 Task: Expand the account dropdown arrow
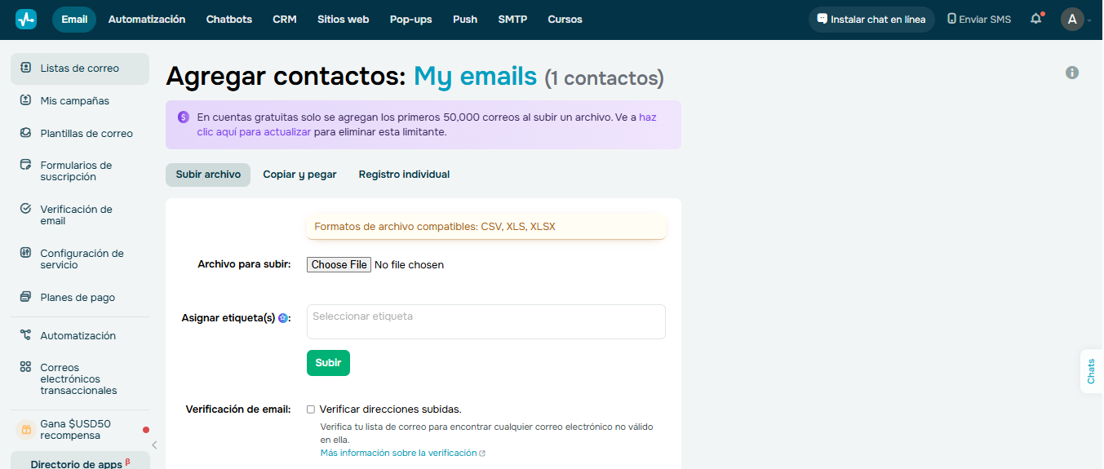click(1089, 20)
